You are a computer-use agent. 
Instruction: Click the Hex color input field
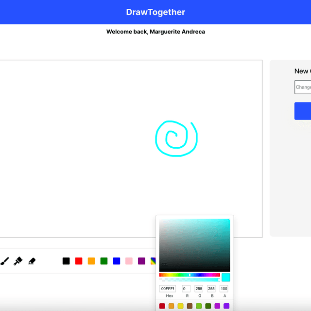pos(168,289)
